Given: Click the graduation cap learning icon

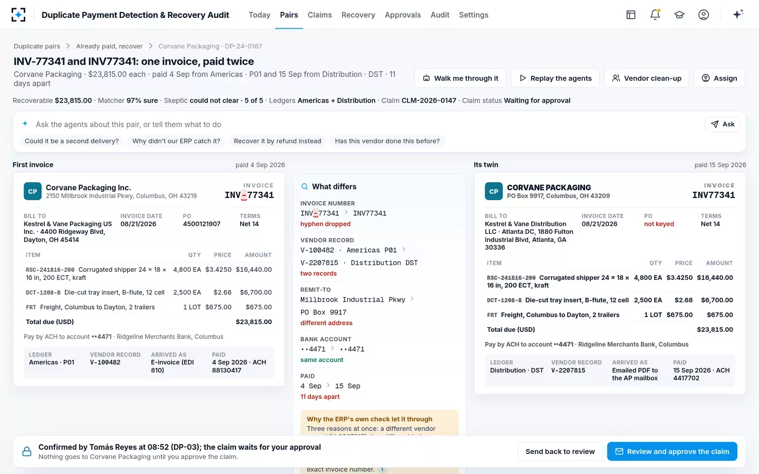Looking at the screenshot, I should coord(679,15).
